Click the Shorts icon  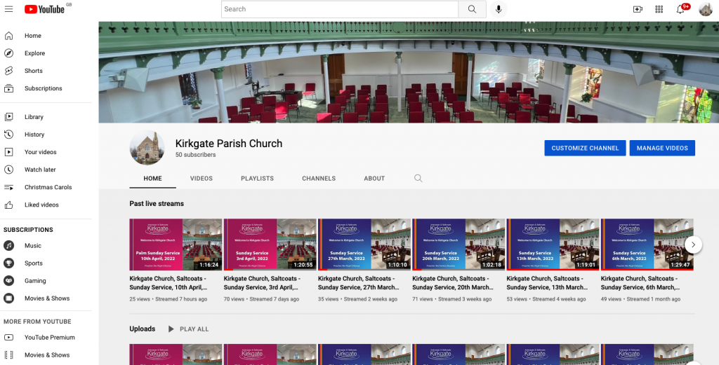coord(8,71)
